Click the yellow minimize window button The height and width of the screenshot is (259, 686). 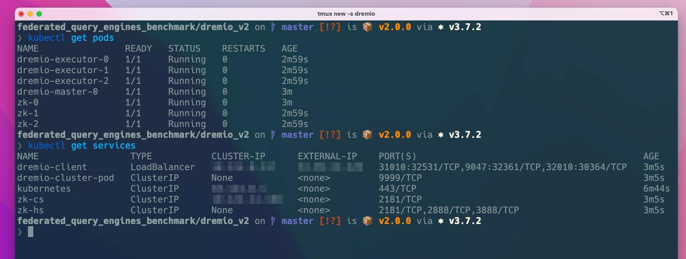(30, 14)
